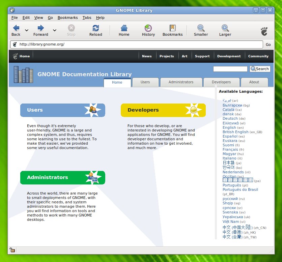The height and width of the screenshot is (262, 282).
Task: Choose Português do Brasil language link
Action: (240, 190)
